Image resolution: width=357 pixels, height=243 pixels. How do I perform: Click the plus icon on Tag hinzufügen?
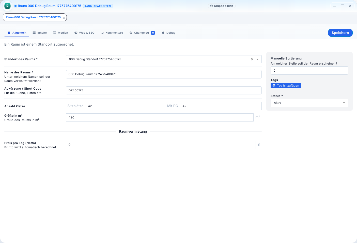pos(274,86)
